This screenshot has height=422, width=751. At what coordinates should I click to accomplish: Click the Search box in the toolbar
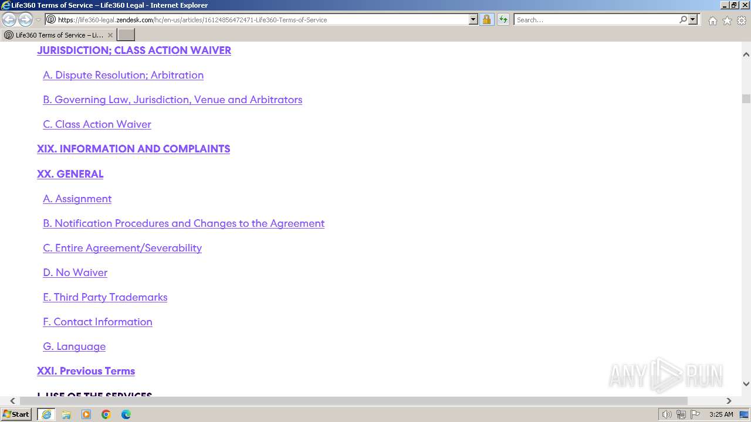(x=596, y=20)
